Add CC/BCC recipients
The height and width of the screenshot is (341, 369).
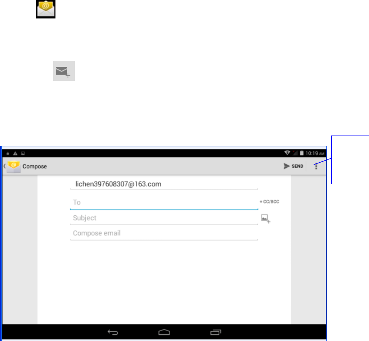pos(269,202)
